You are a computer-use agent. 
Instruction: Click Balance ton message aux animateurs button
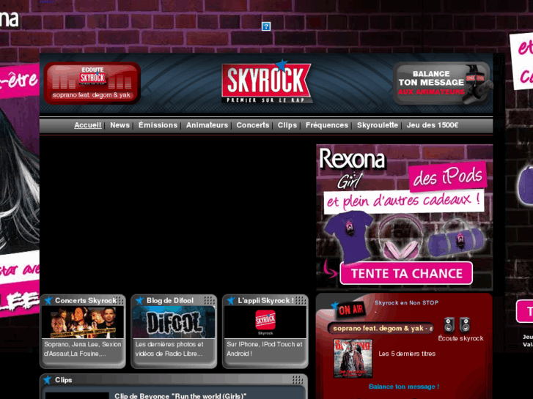pos(441,83)
